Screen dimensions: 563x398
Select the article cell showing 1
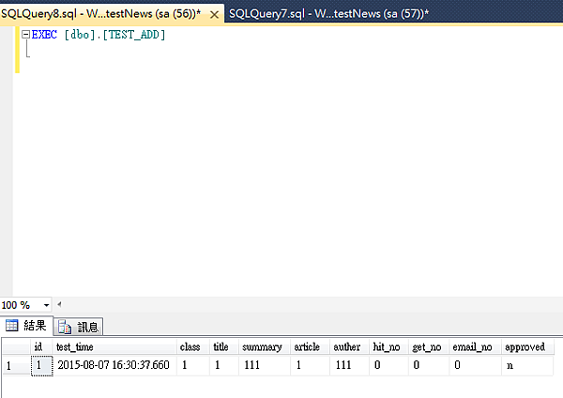311,366
